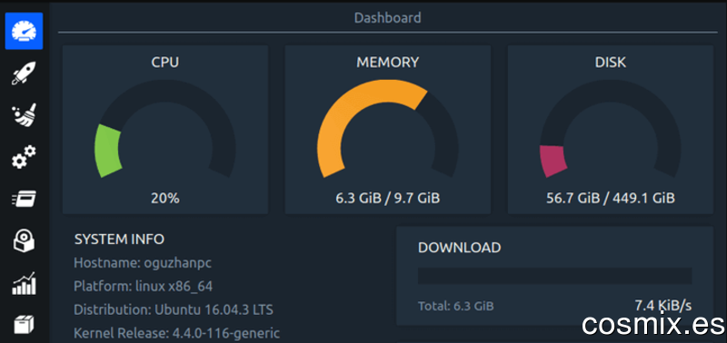Click the Hostname: oguzhanpc line

tap(143, 263)
